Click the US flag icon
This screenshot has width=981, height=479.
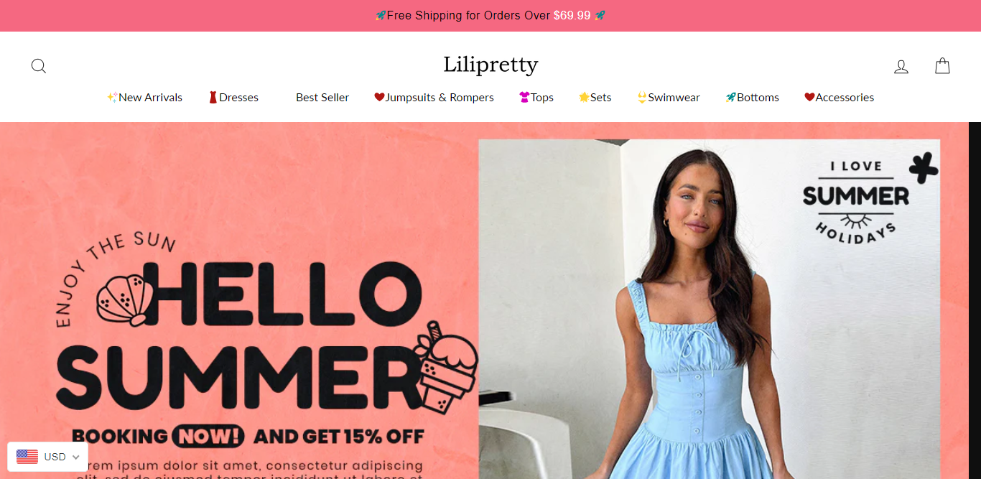(27, 457)
